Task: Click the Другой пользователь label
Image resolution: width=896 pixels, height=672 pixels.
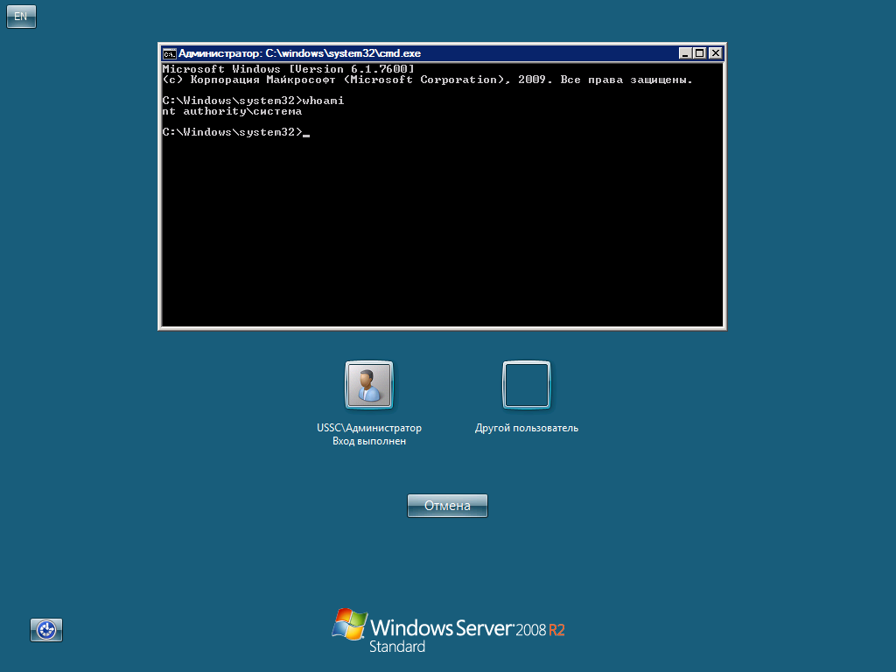Action: click(x=526, y=428)
